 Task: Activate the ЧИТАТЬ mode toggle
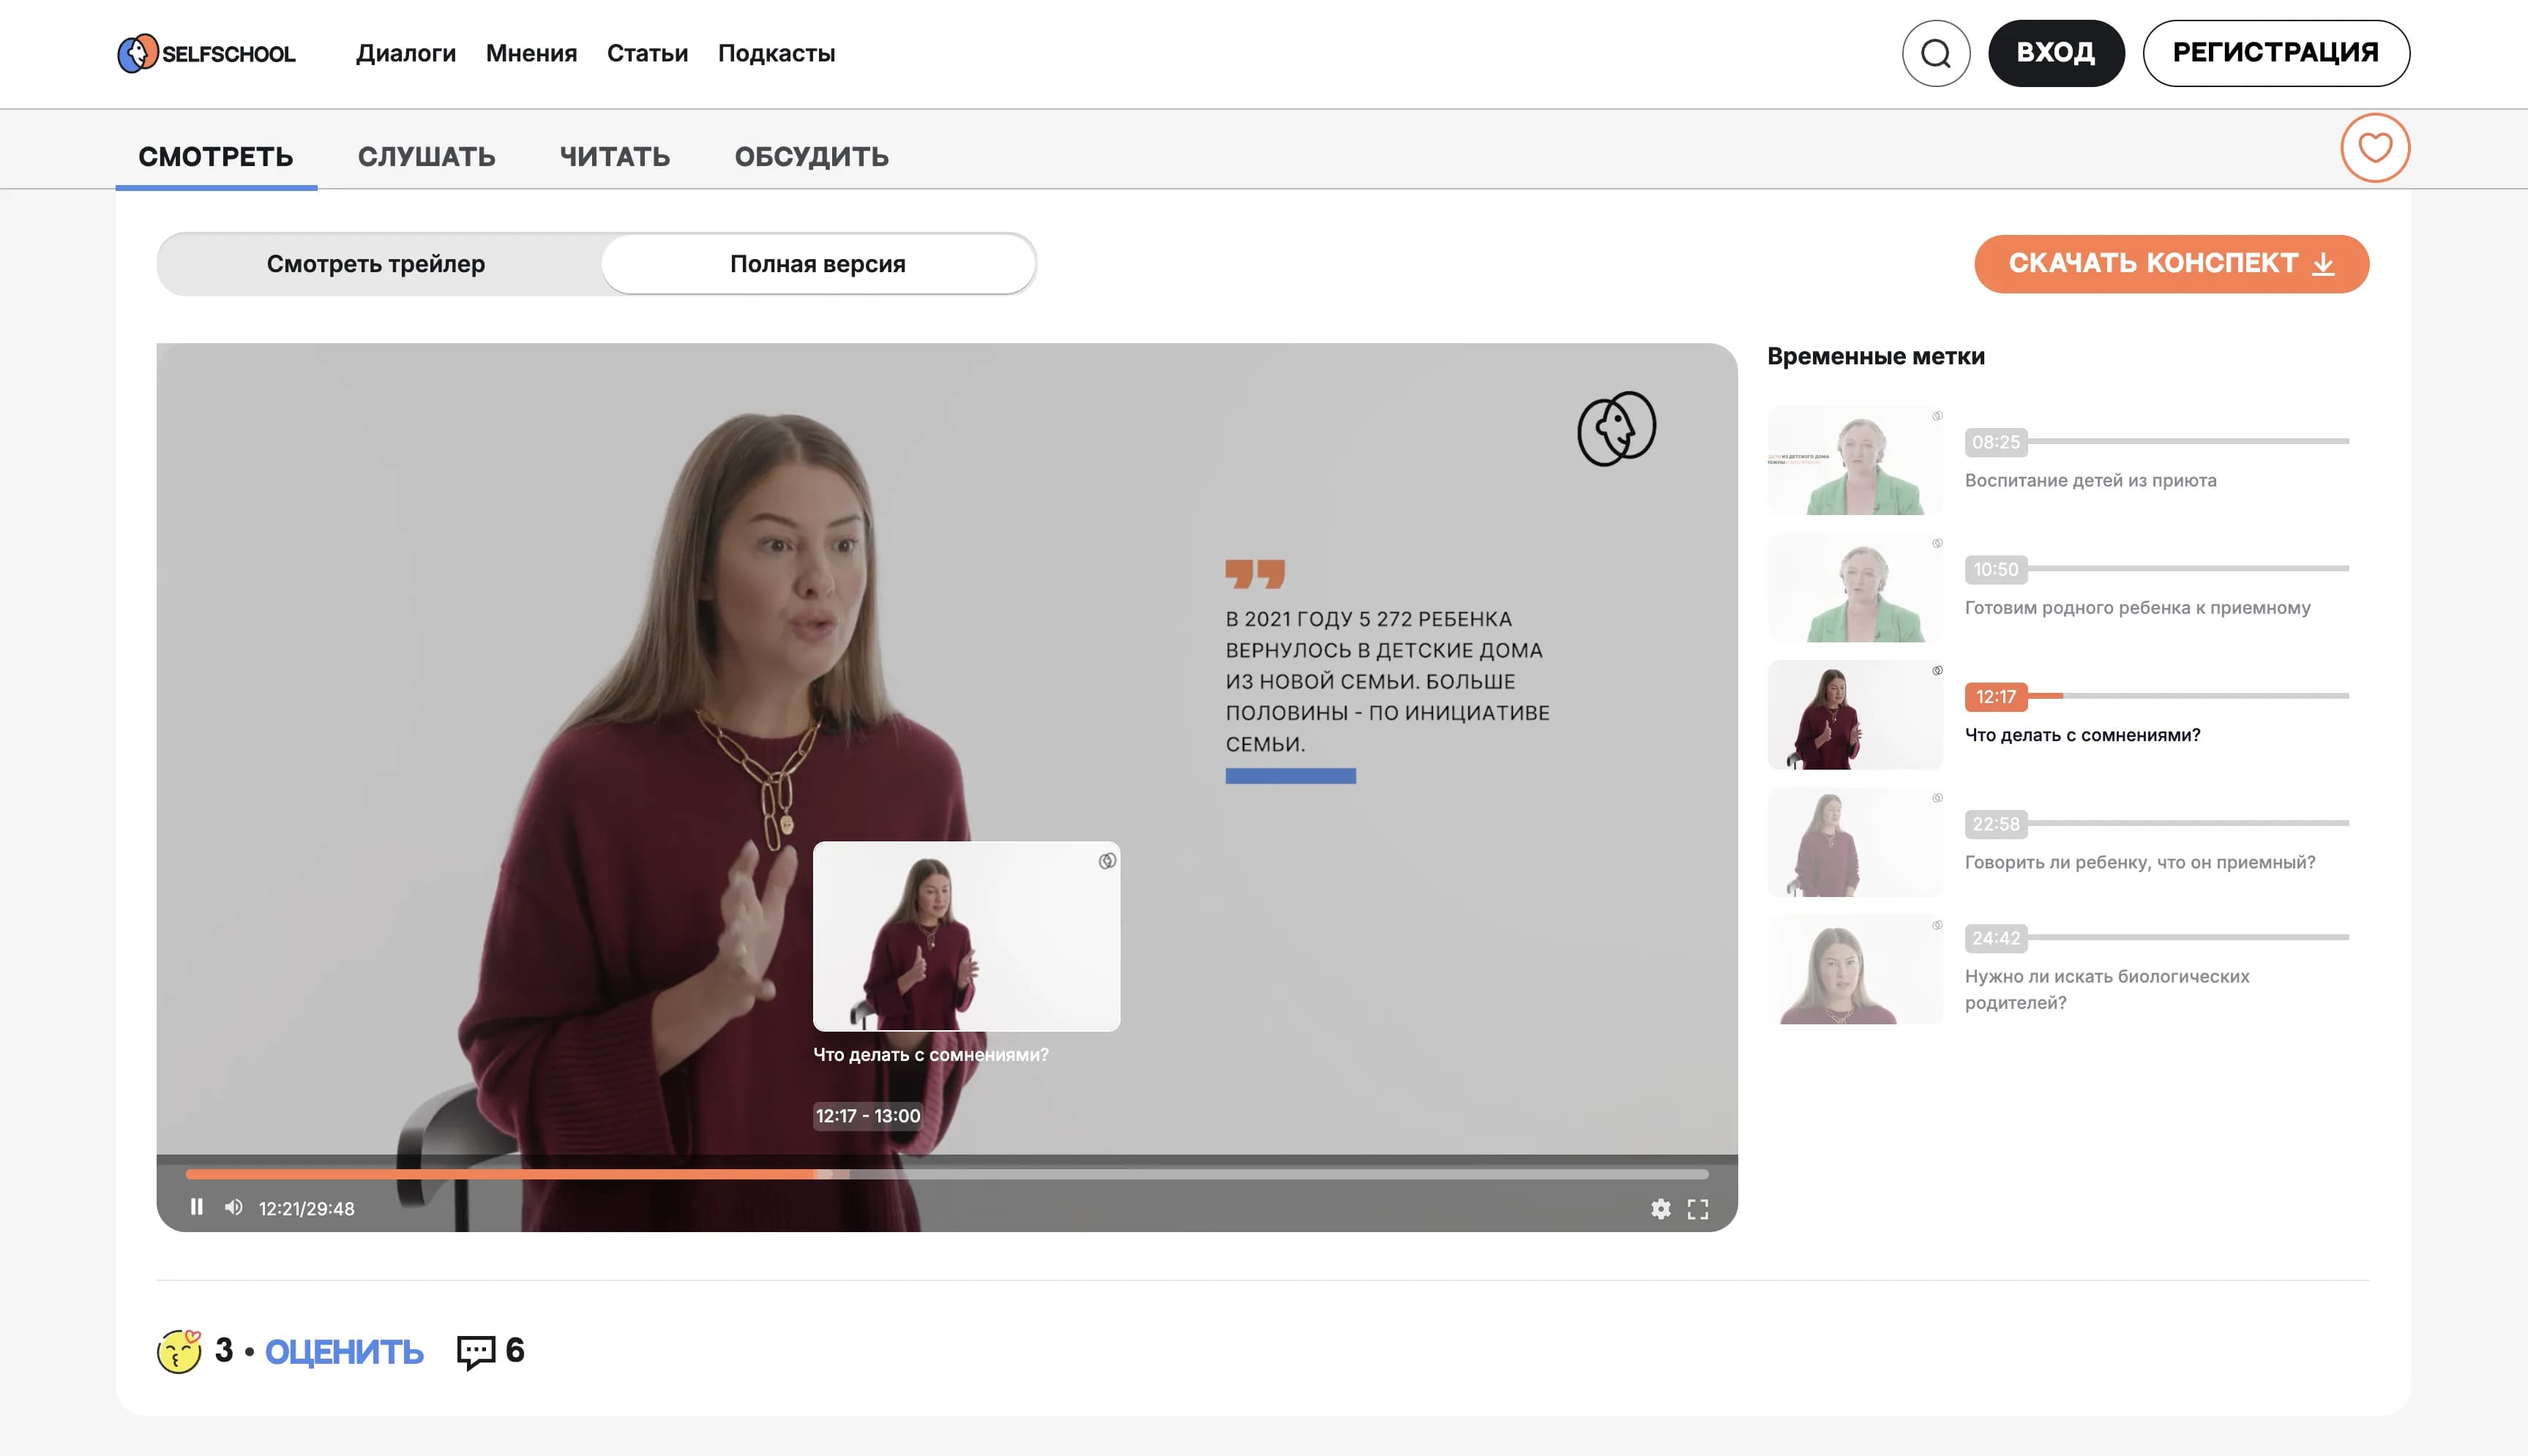point(615,156)
